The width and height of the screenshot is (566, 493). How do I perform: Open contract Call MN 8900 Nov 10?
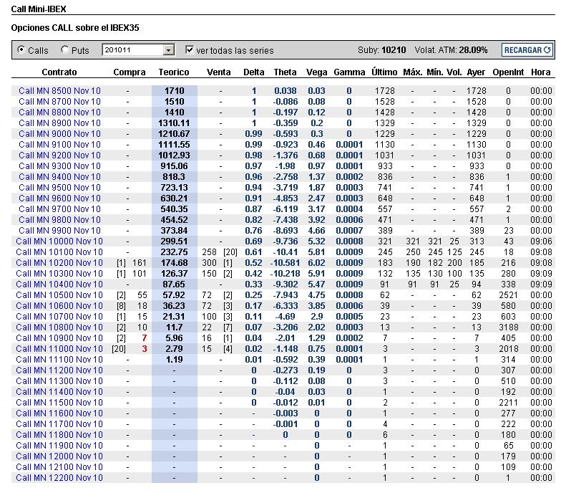(59, 123)
